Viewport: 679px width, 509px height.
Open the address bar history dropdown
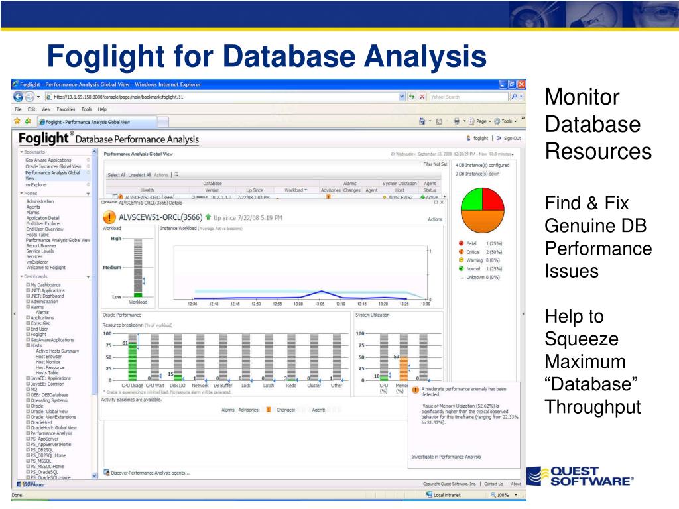point(402,97)
